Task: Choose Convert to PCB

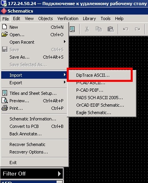Action: pos(35,126)
